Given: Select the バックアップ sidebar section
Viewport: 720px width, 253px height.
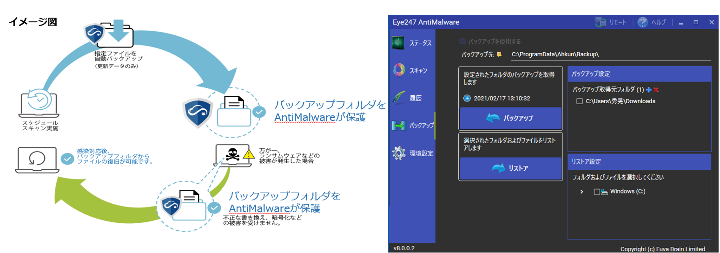Looking at the screenshot, I should (x=412, y=126).
